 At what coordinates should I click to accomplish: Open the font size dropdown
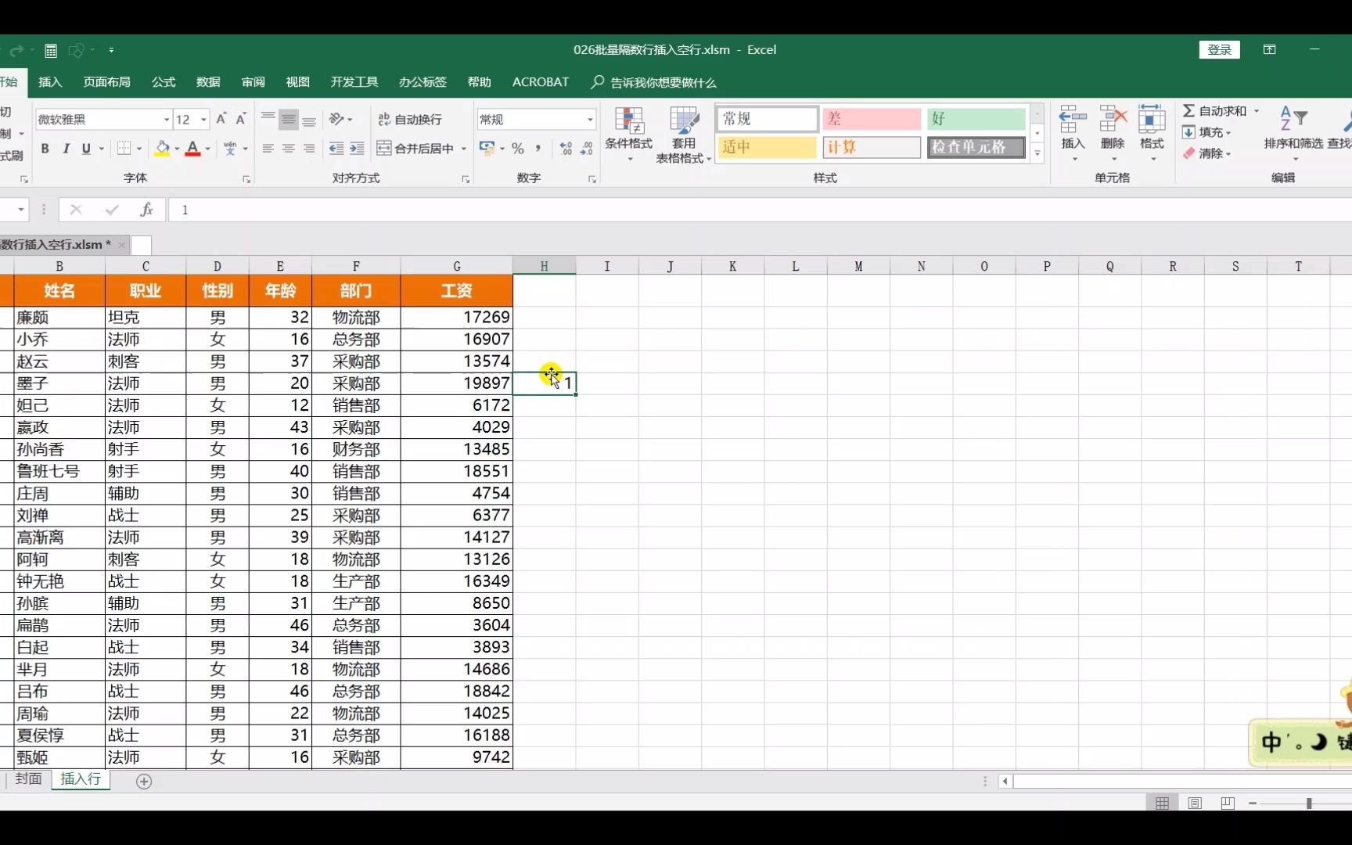[x=205, y=119]
